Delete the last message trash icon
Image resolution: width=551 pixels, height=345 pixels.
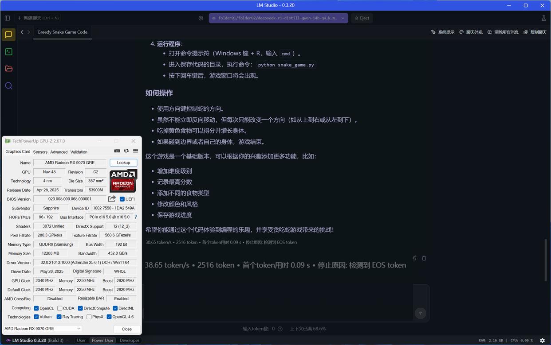click(424, 258)
